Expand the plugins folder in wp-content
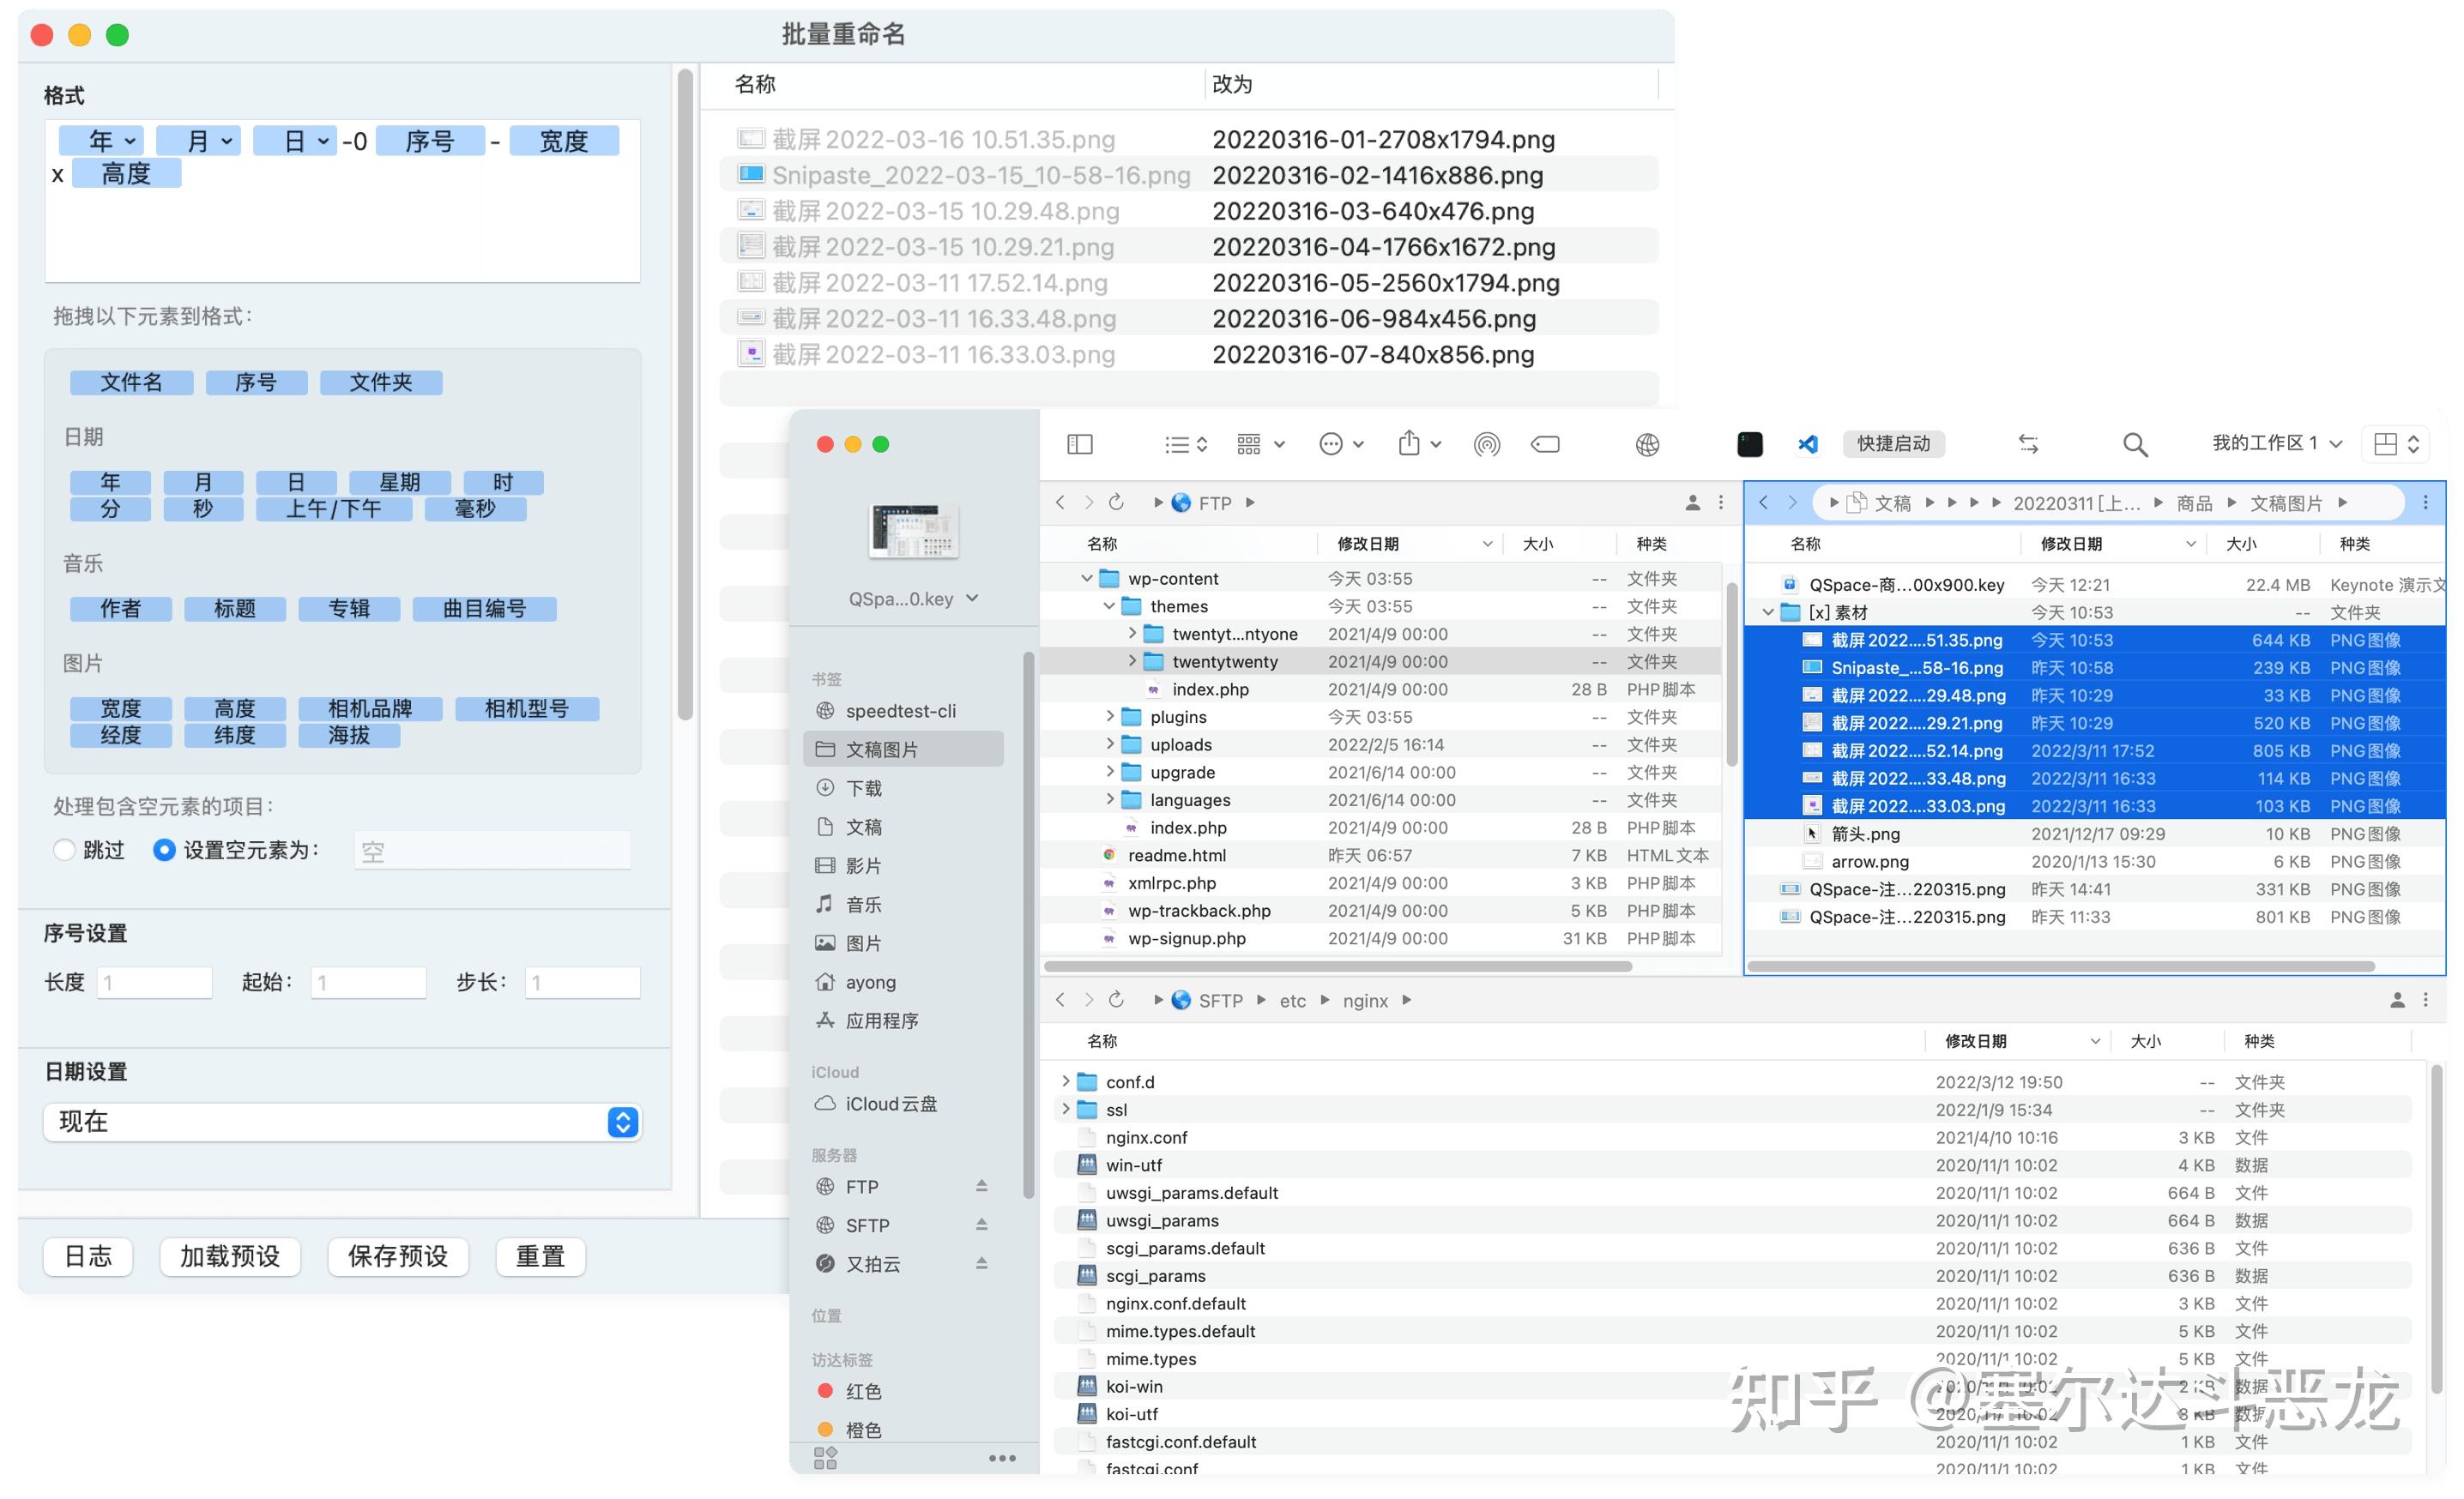Screen dimensions: 2464x1499 (x=1110, y=717)
